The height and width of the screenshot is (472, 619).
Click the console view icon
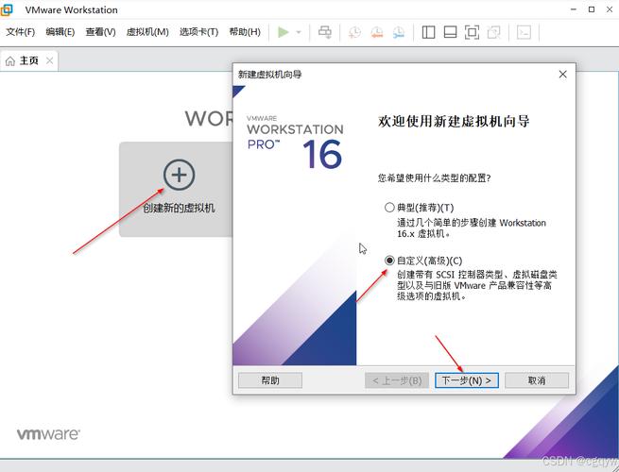coord(524,32)
